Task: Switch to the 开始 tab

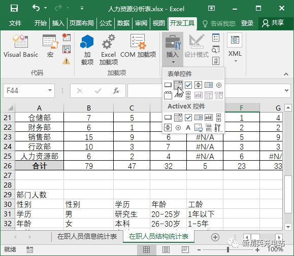Action: pyautogui.click(x=40, y=23)
